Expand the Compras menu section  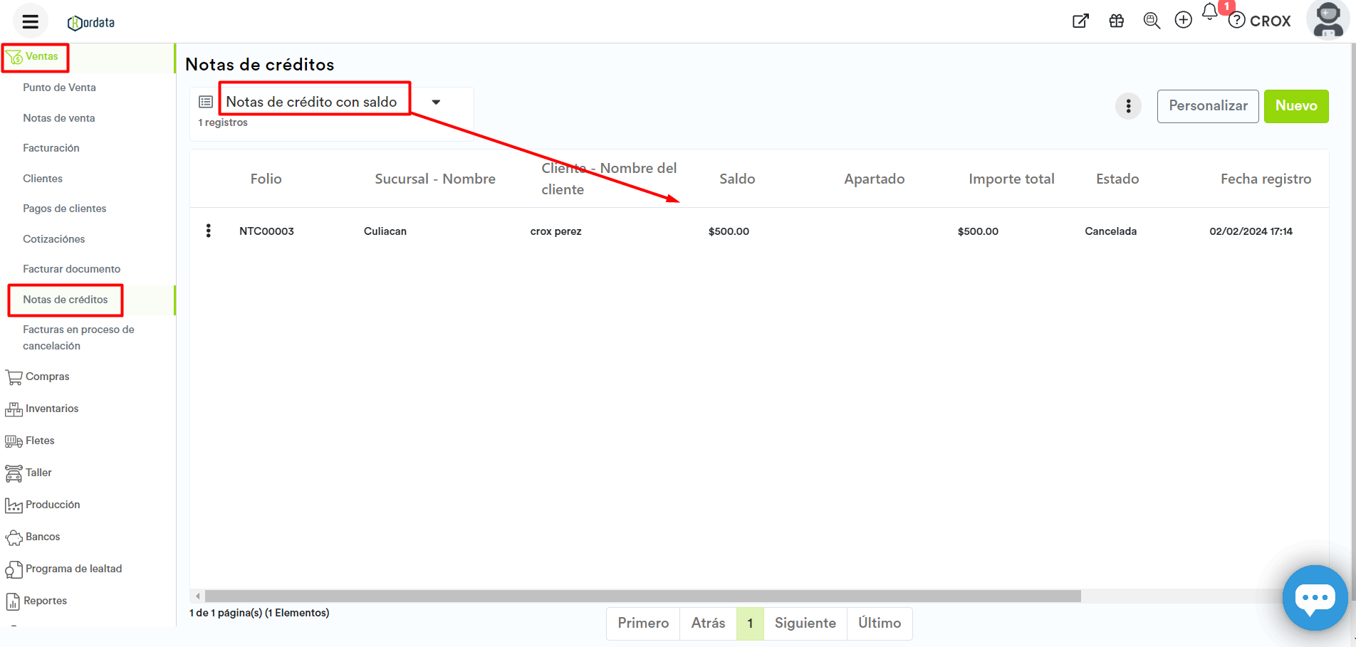(x=47, y=377)
